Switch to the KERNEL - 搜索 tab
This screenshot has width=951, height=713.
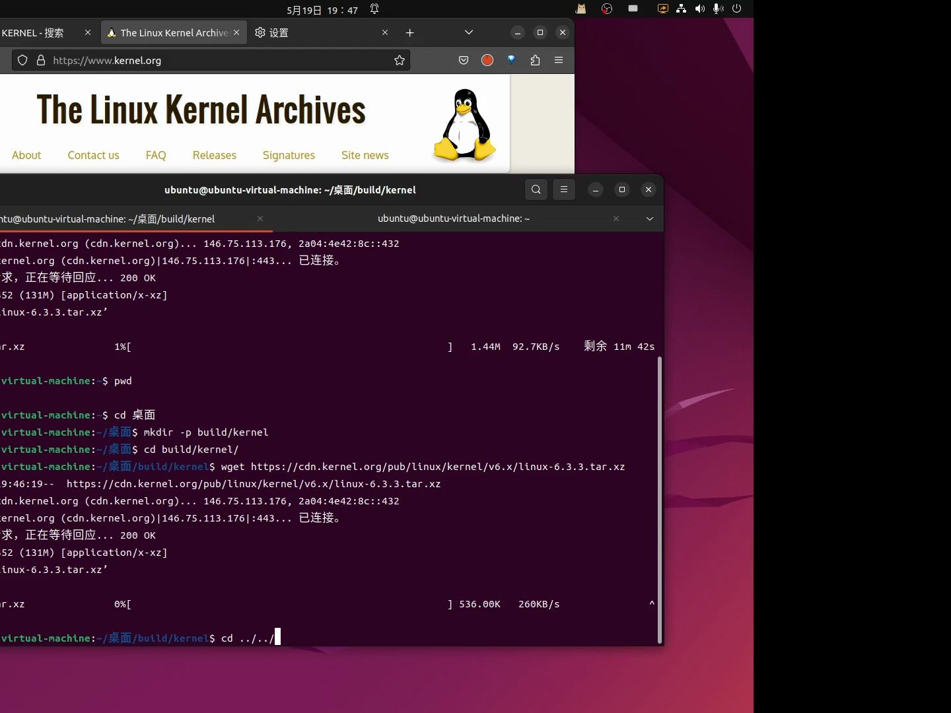click(x=41, y=32)
